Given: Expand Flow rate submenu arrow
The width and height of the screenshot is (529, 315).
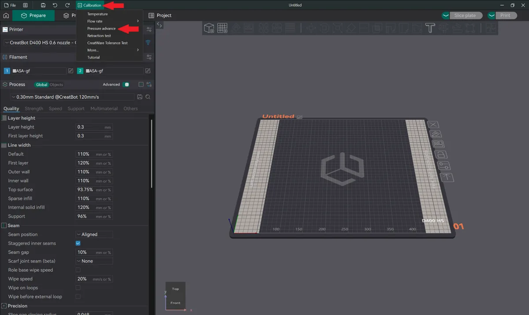Looking at the screenshot, I should tap(138, 21).
